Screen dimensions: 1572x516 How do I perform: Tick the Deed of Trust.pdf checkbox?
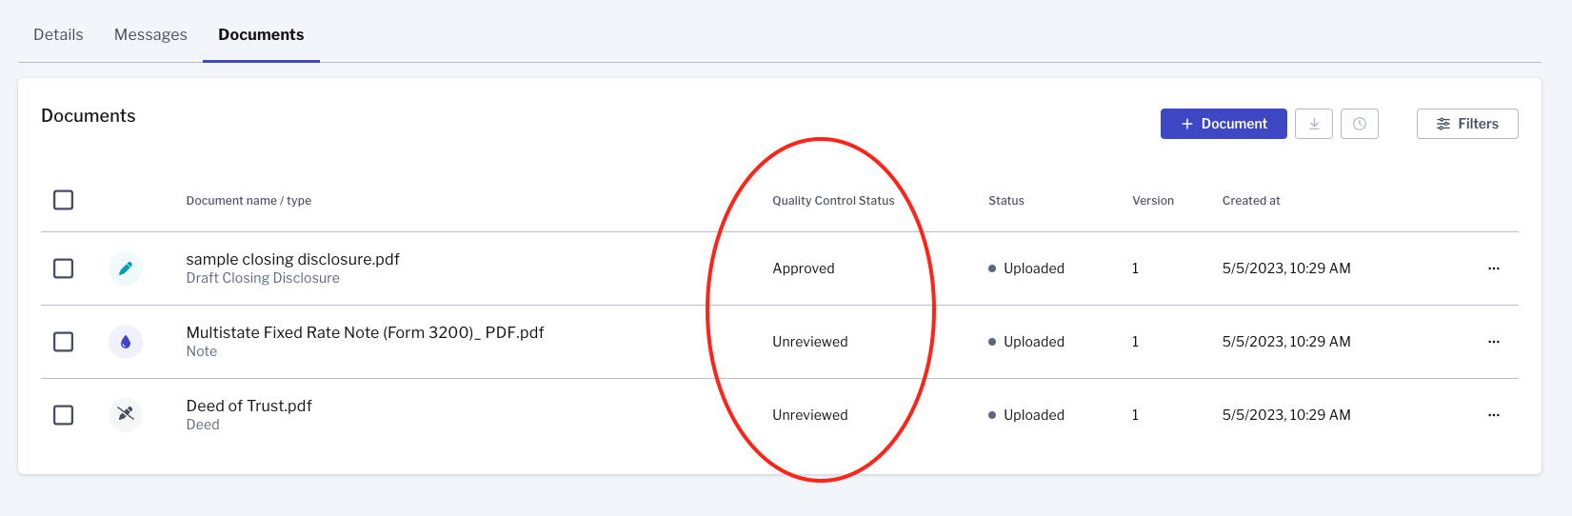click(64, 415)
